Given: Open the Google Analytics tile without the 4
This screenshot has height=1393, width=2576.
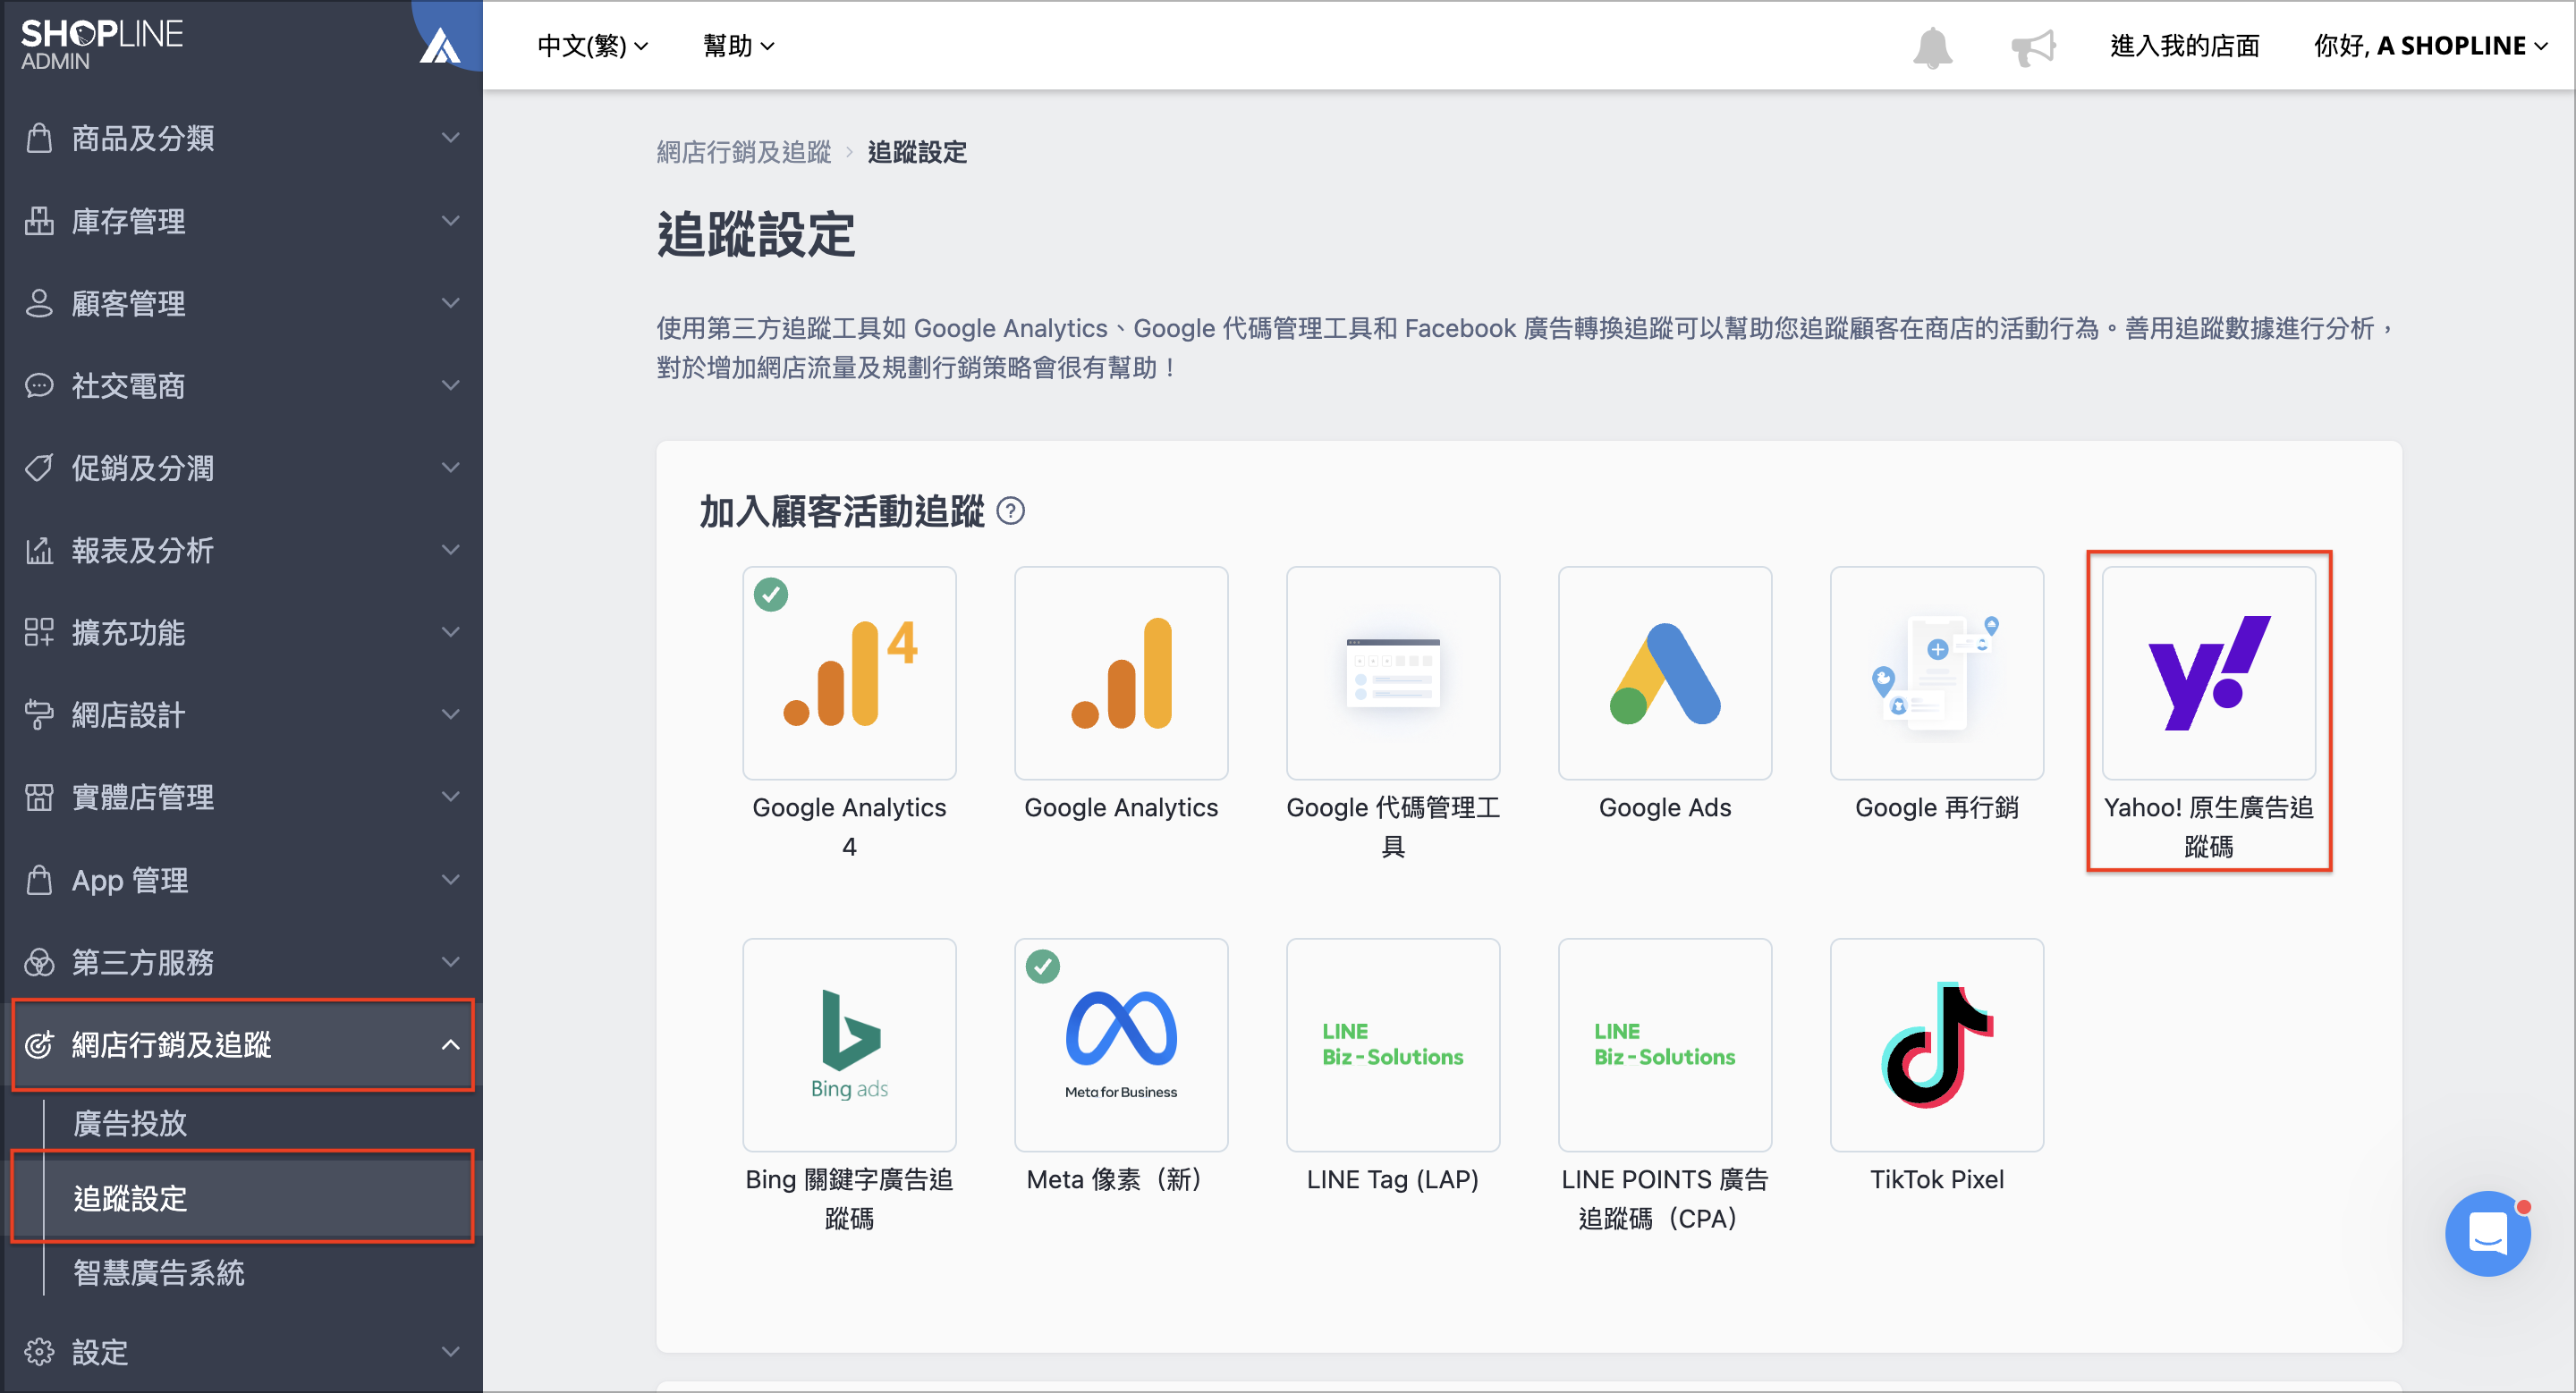Looking at the screenshot, I should coord(1121,672).
